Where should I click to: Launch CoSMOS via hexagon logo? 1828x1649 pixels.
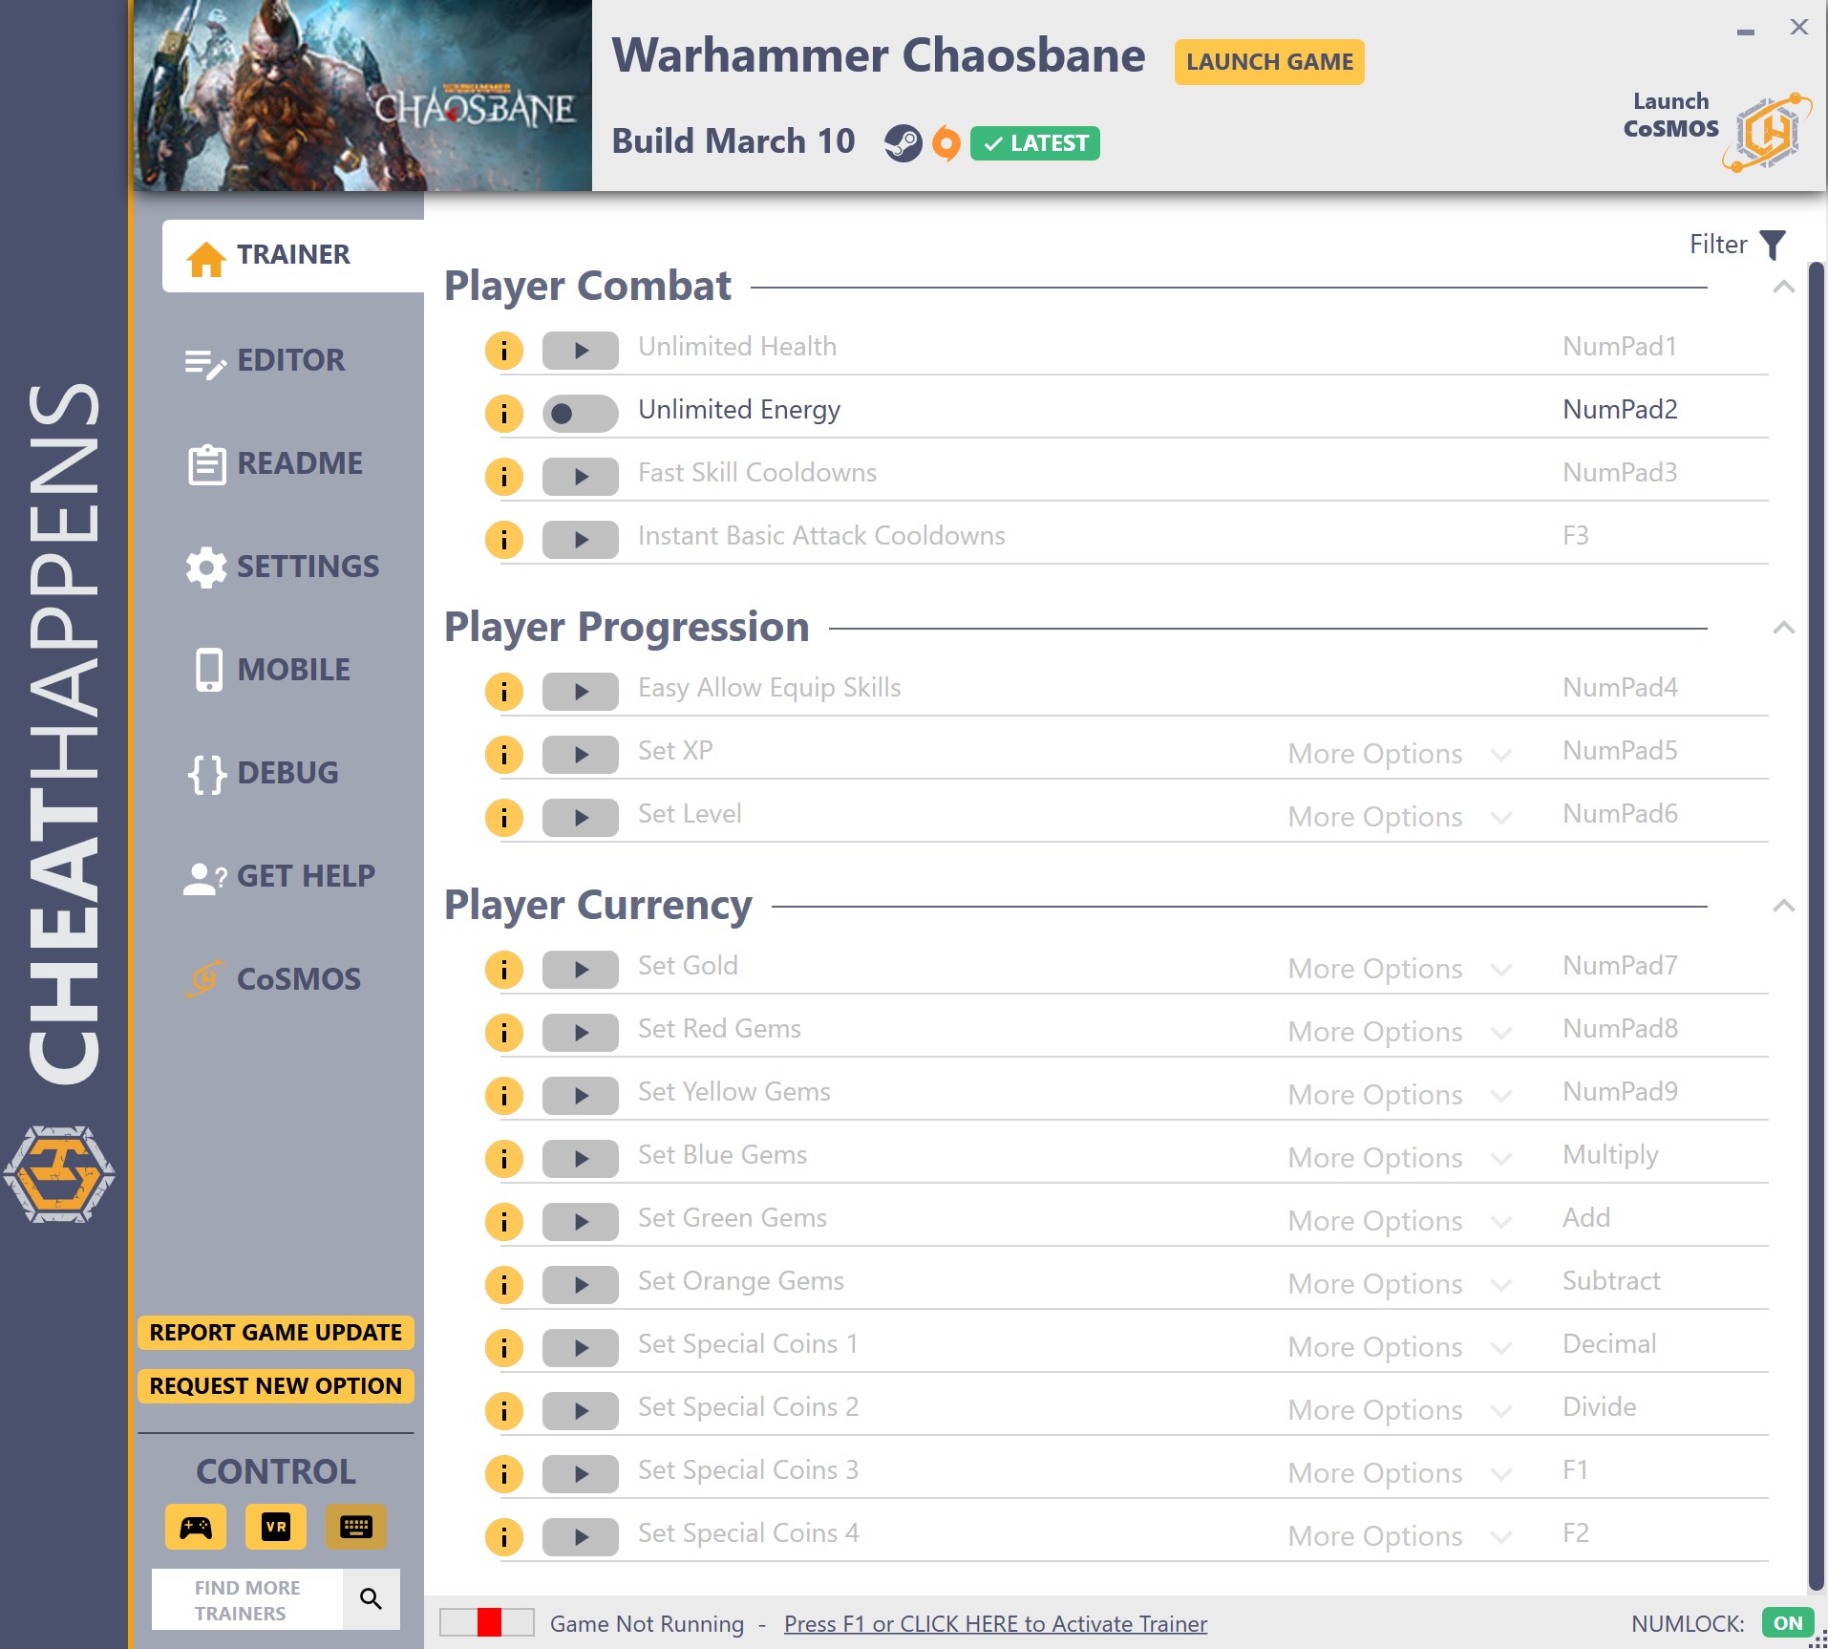(1767, 132)
